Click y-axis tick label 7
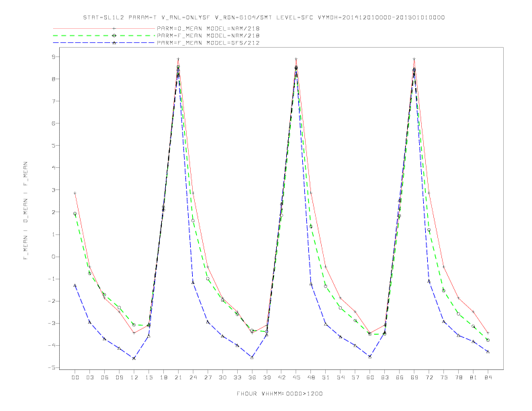This screenshot has width=532, height=411. (x=54, y=101)
